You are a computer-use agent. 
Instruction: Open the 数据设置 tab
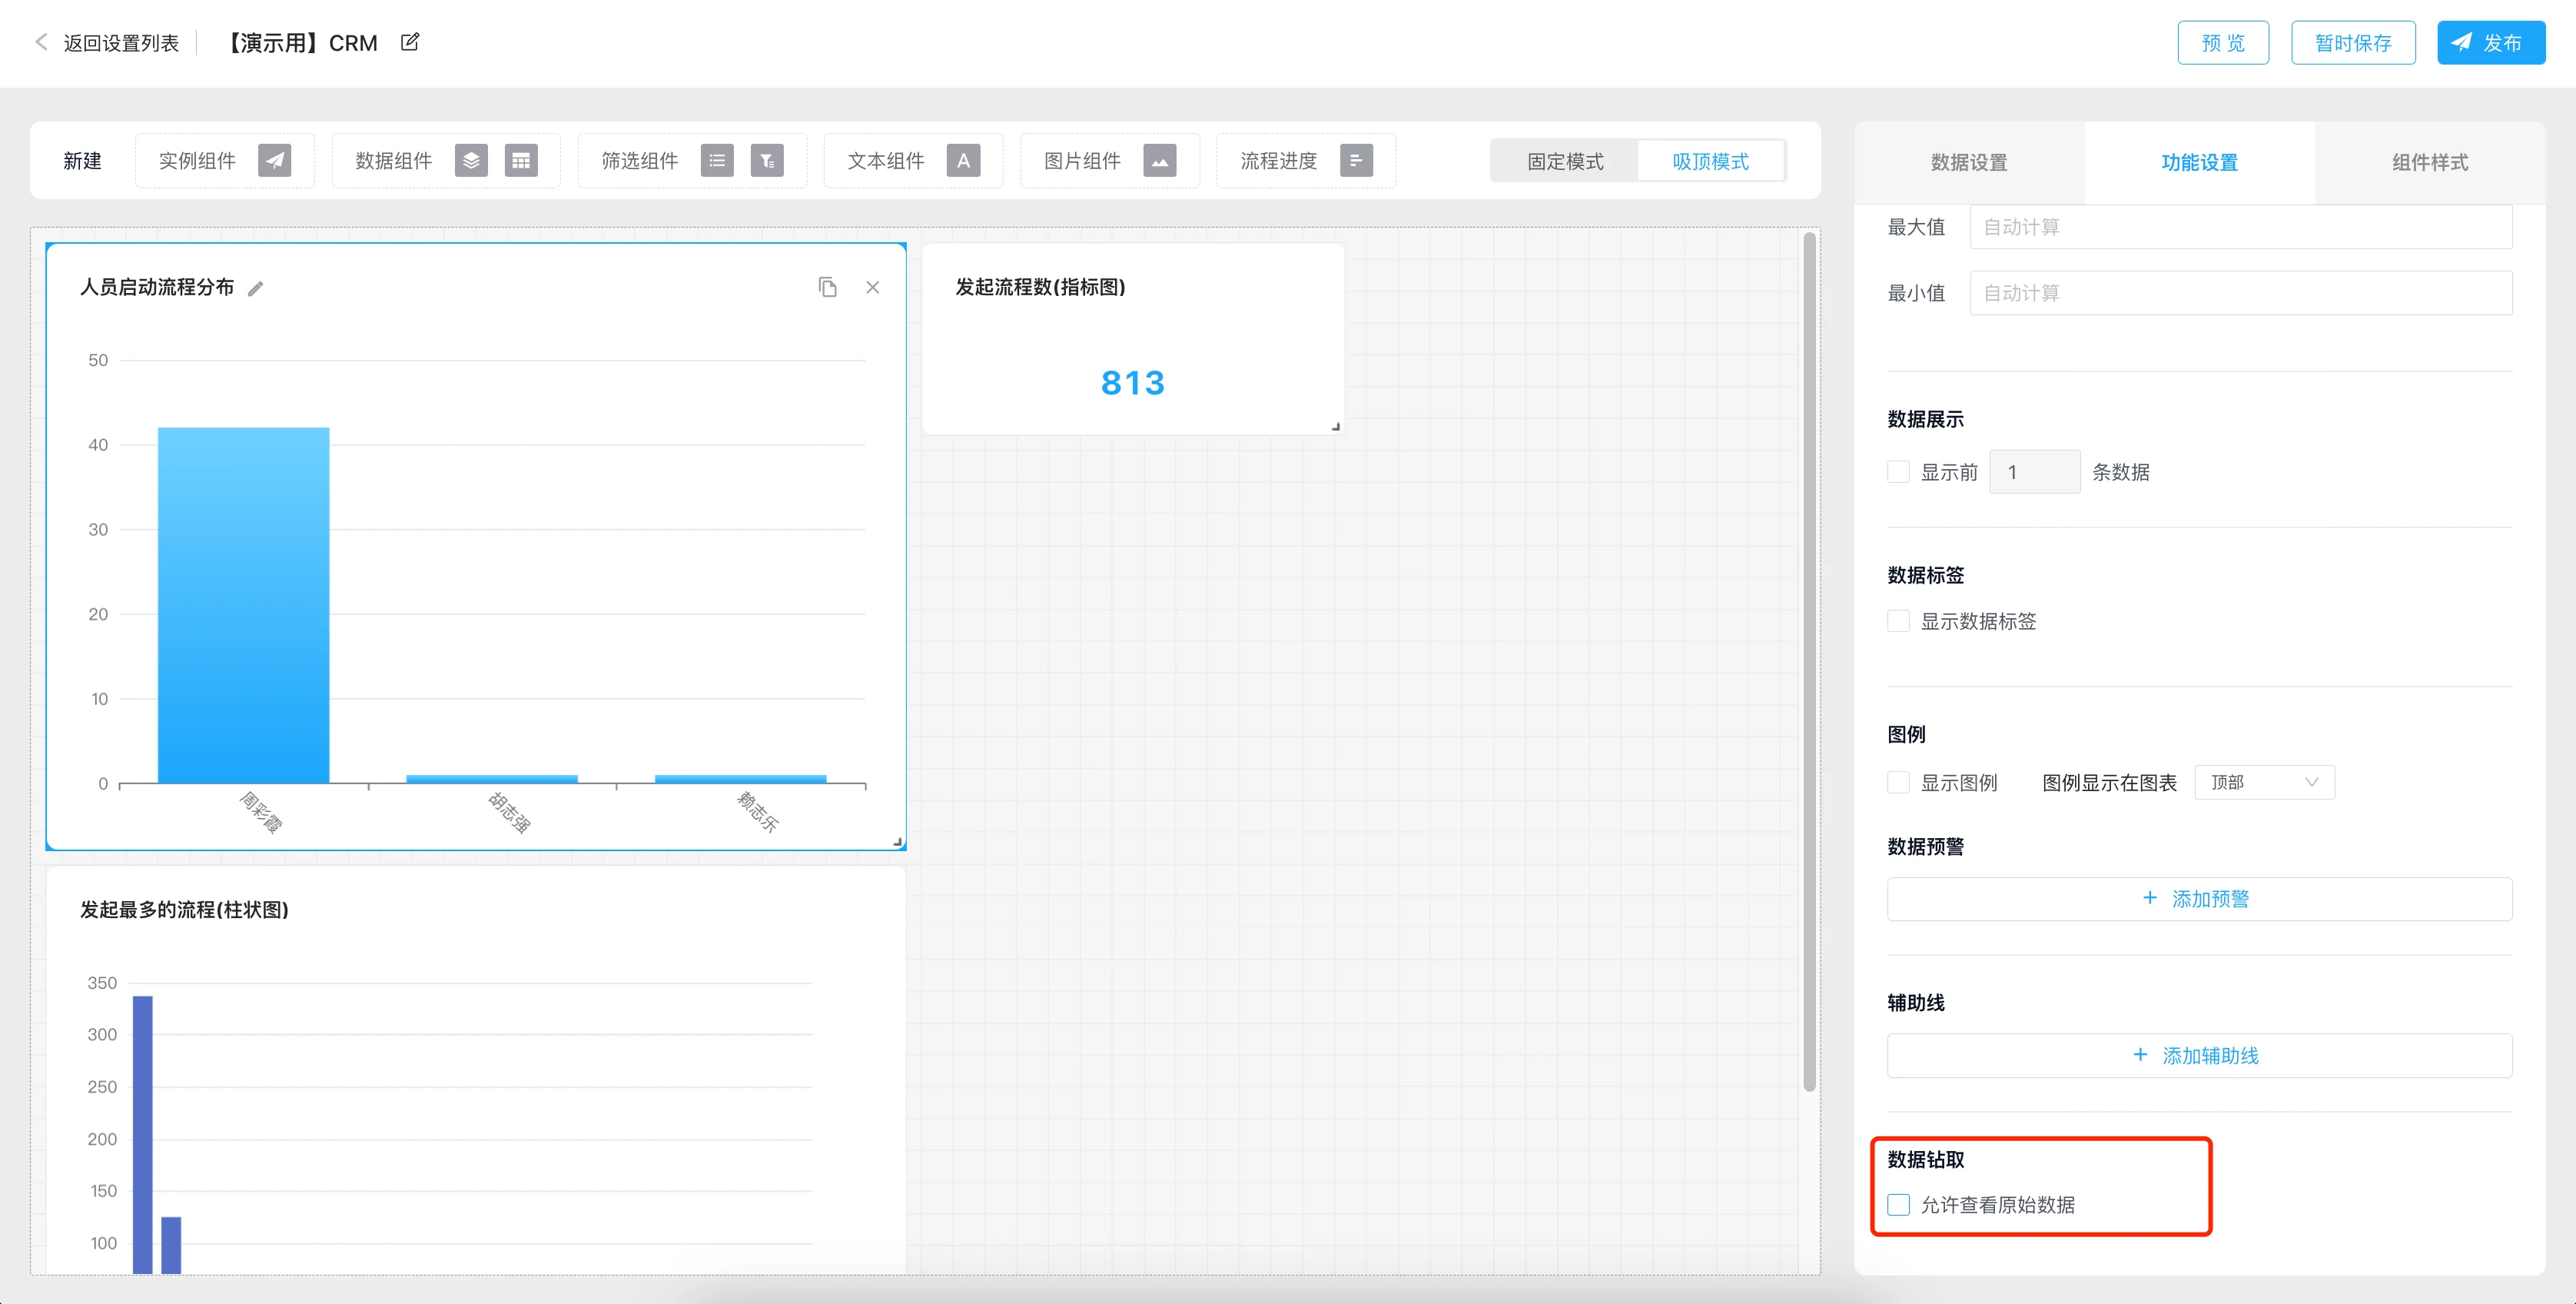[1969, 162]
